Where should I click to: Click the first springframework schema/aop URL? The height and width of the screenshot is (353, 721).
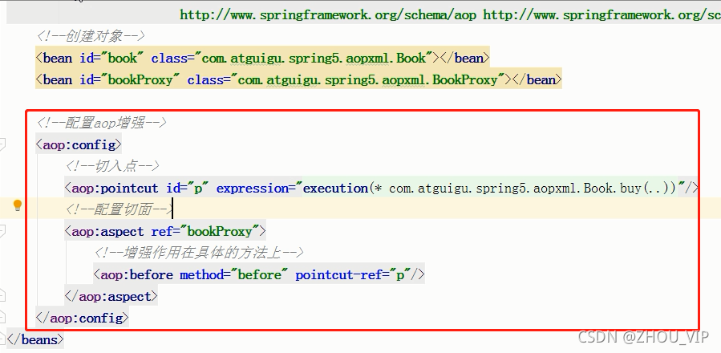(328, 14)
